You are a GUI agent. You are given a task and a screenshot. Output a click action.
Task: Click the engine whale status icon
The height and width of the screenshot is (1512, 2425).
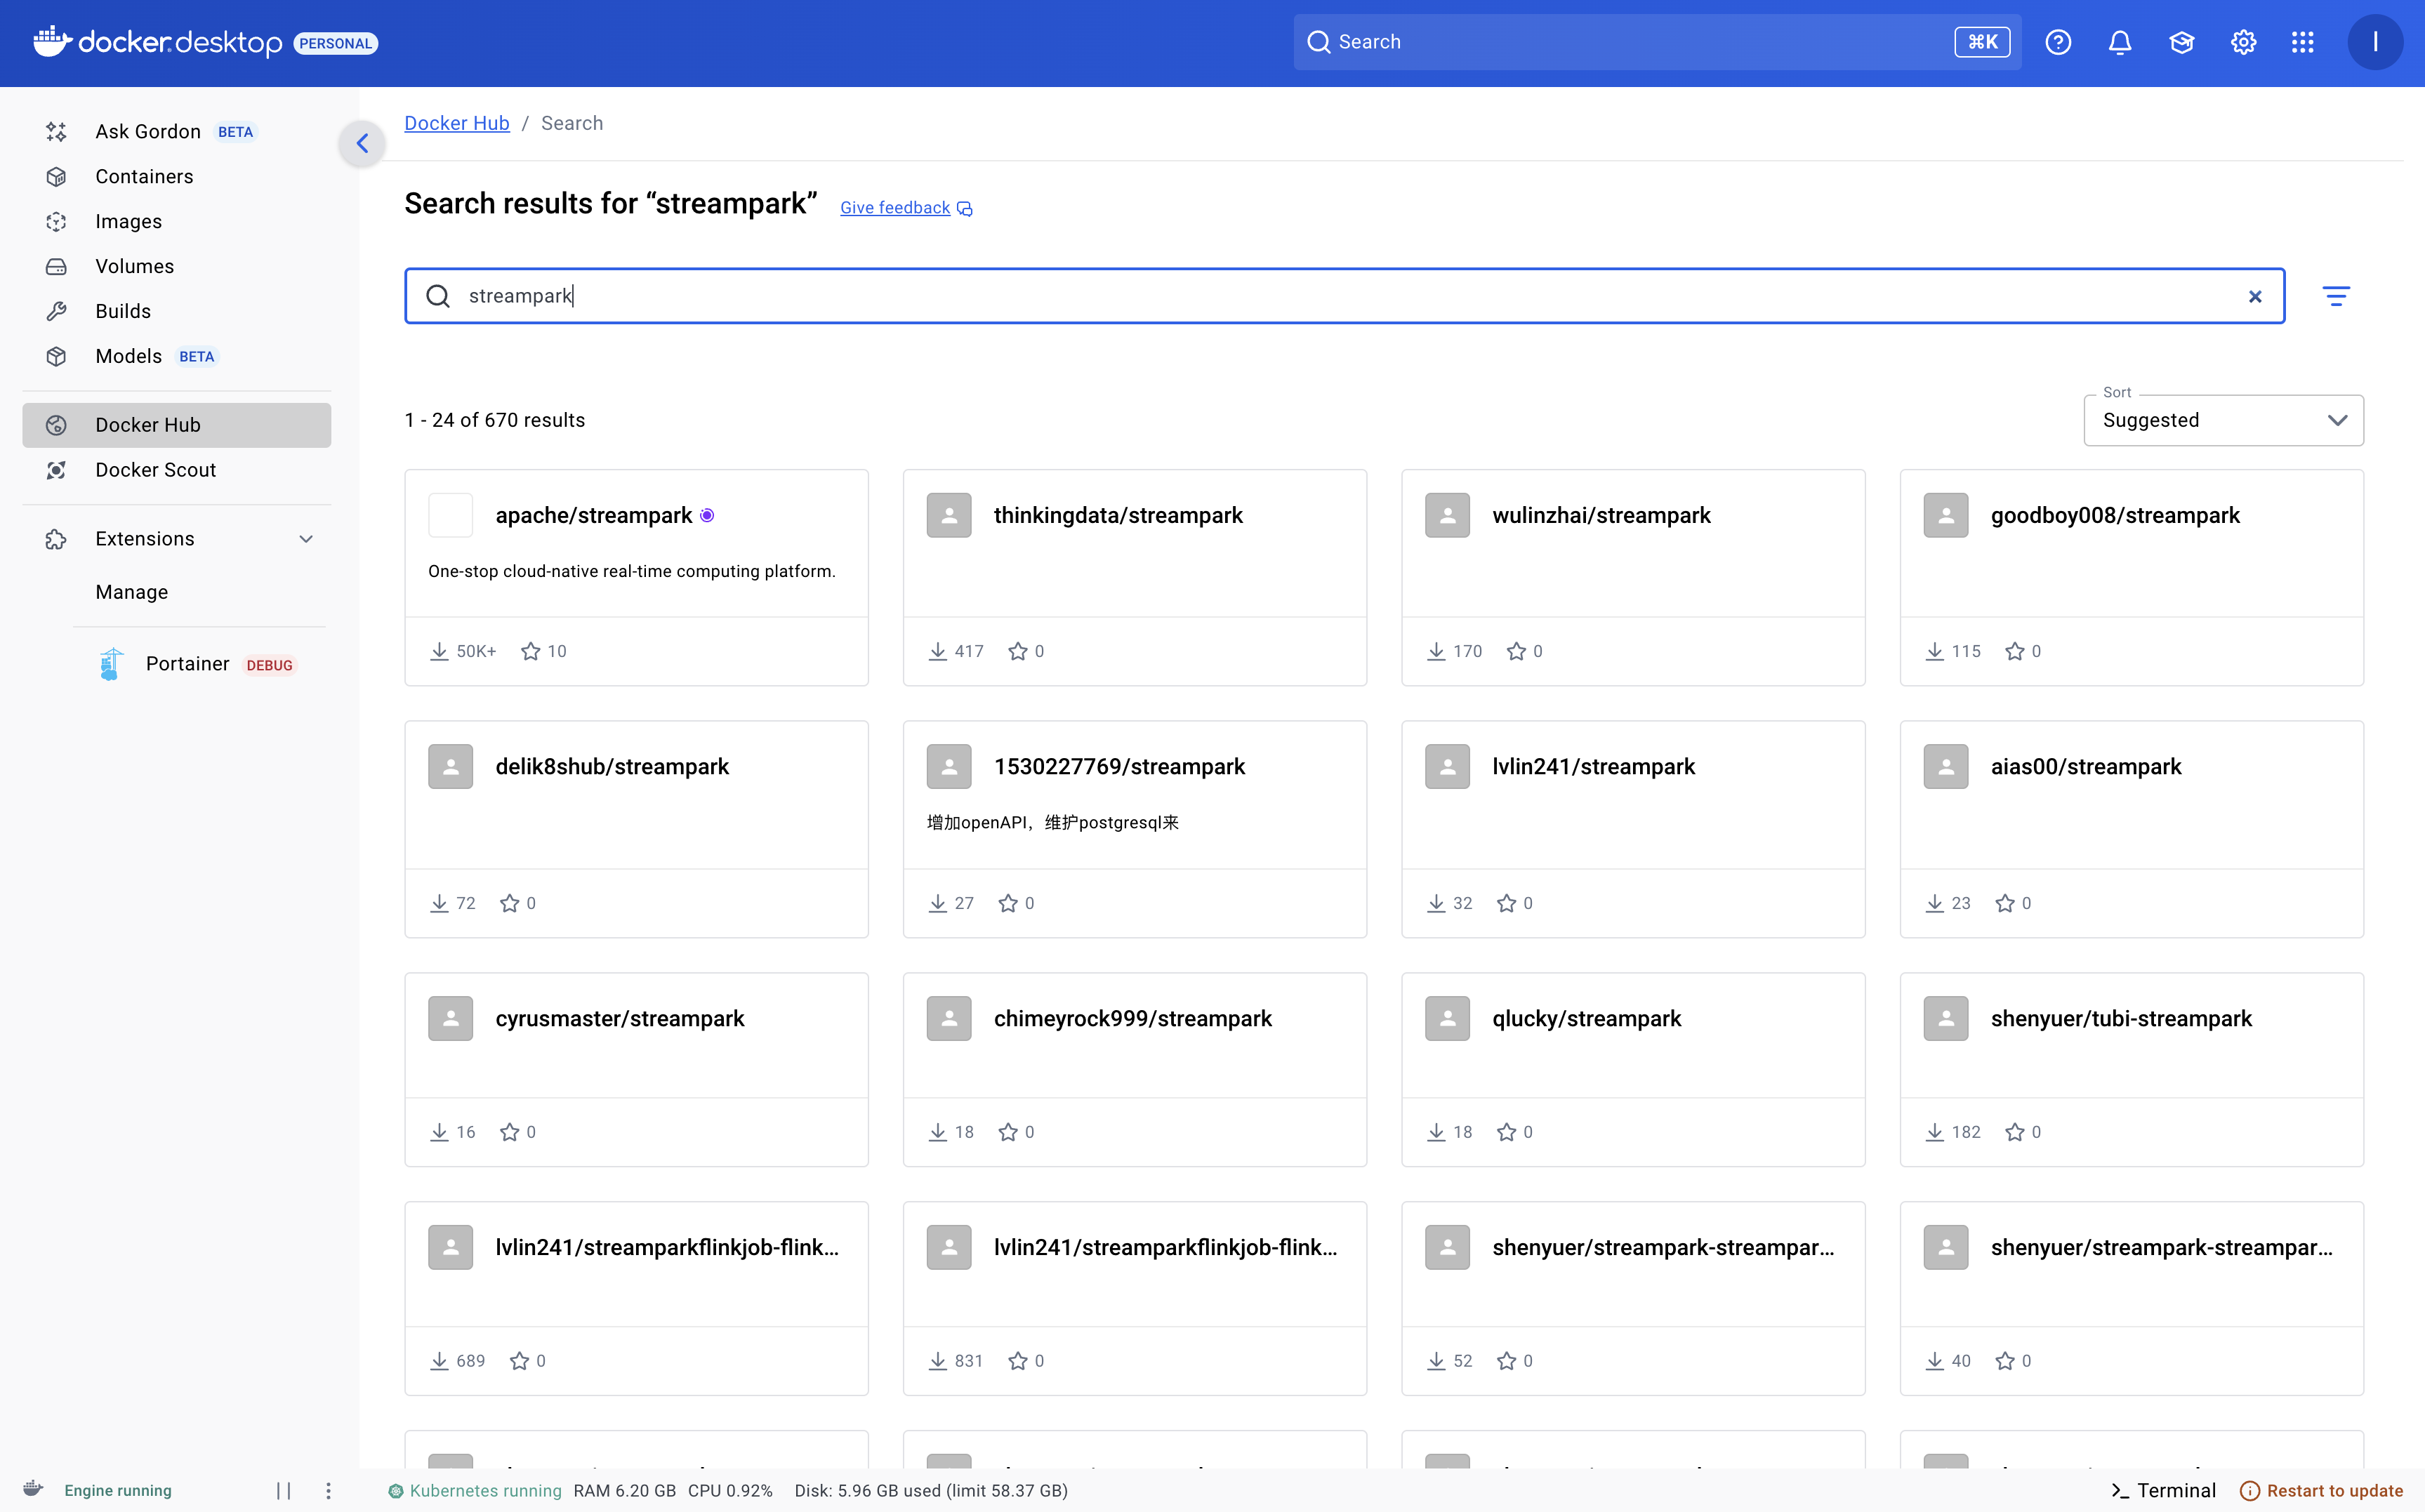click(x=33, y=1489)
